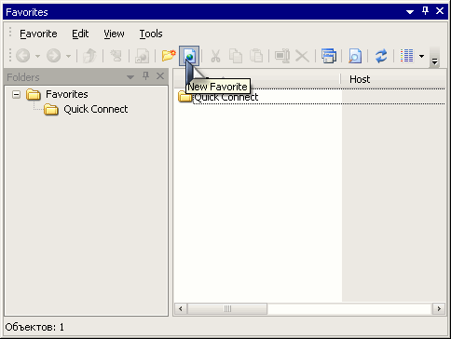Image resolution: width=451 pixels, height=339 pixels.
Task: Open the Back history dropdown arrow
Action: coord(37,57)
